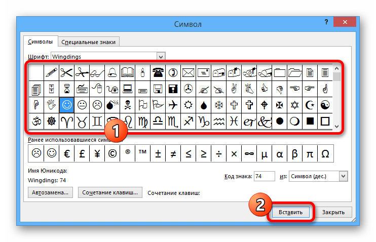Viewport: 376px width, 242px height.
Task: Expand the Символ (дес.) code type dropdown
Action: tap(344, 176)
